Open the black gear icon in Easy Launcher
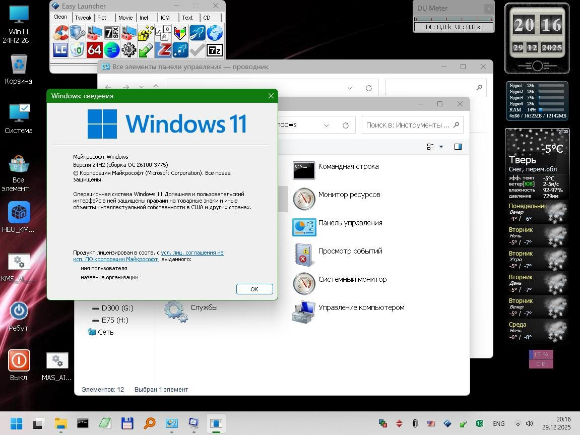This screenshot has width=580, height=435. (128, 49)
